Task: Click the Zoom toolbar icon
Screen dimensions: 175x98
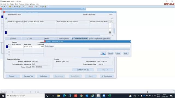Action: pyautogui.click(x=38, y=7)
